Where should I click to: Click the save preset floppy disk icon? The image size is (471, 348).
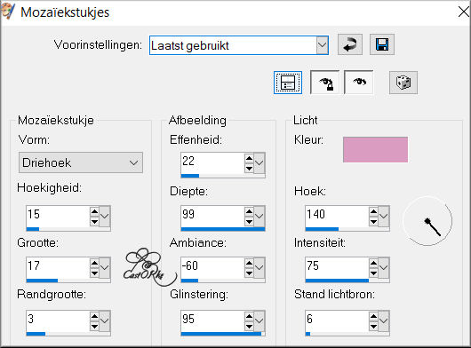point(382,44)
